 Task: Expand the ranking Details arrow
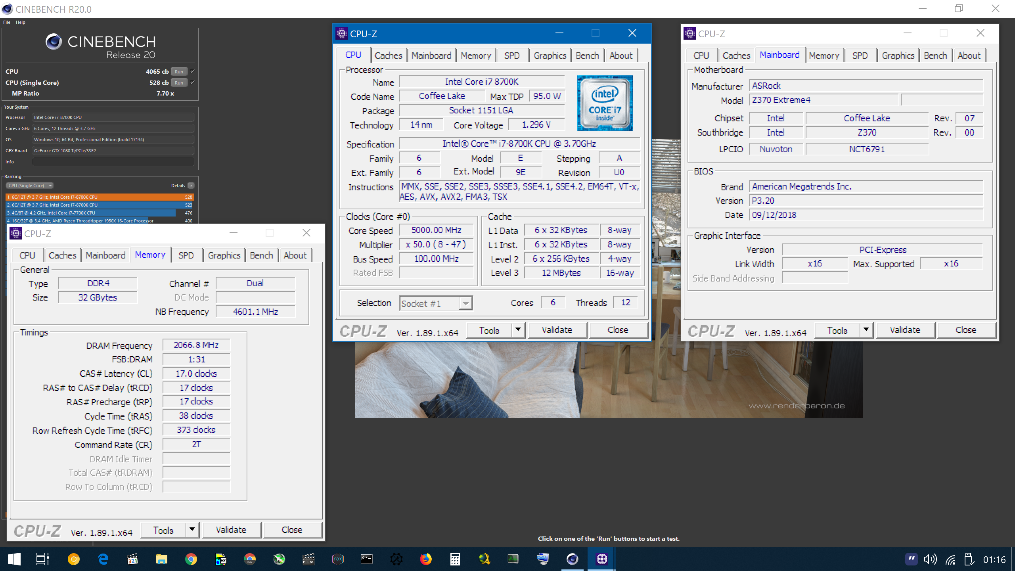[x=191, y=186]
